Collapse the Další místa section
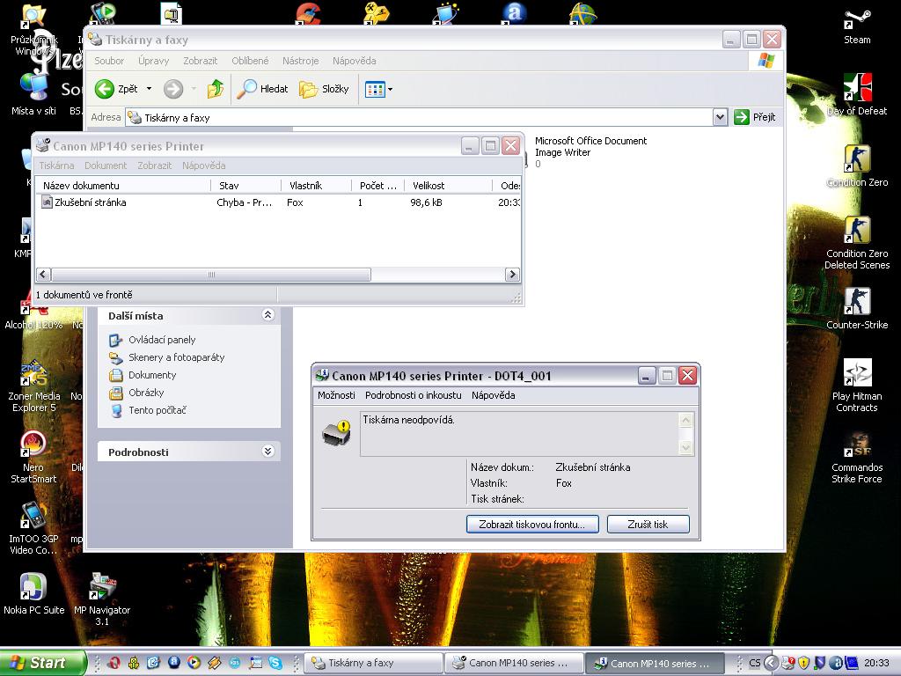Screen dimensions: 901x676 coord(267,314)
